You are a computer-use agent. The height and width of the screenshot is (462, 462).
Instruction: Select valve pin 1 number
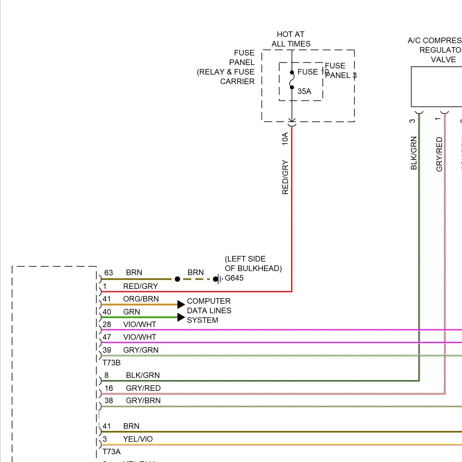(438, 119)
